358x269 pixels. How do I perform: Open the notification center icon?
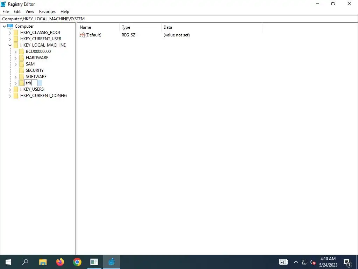347,262
